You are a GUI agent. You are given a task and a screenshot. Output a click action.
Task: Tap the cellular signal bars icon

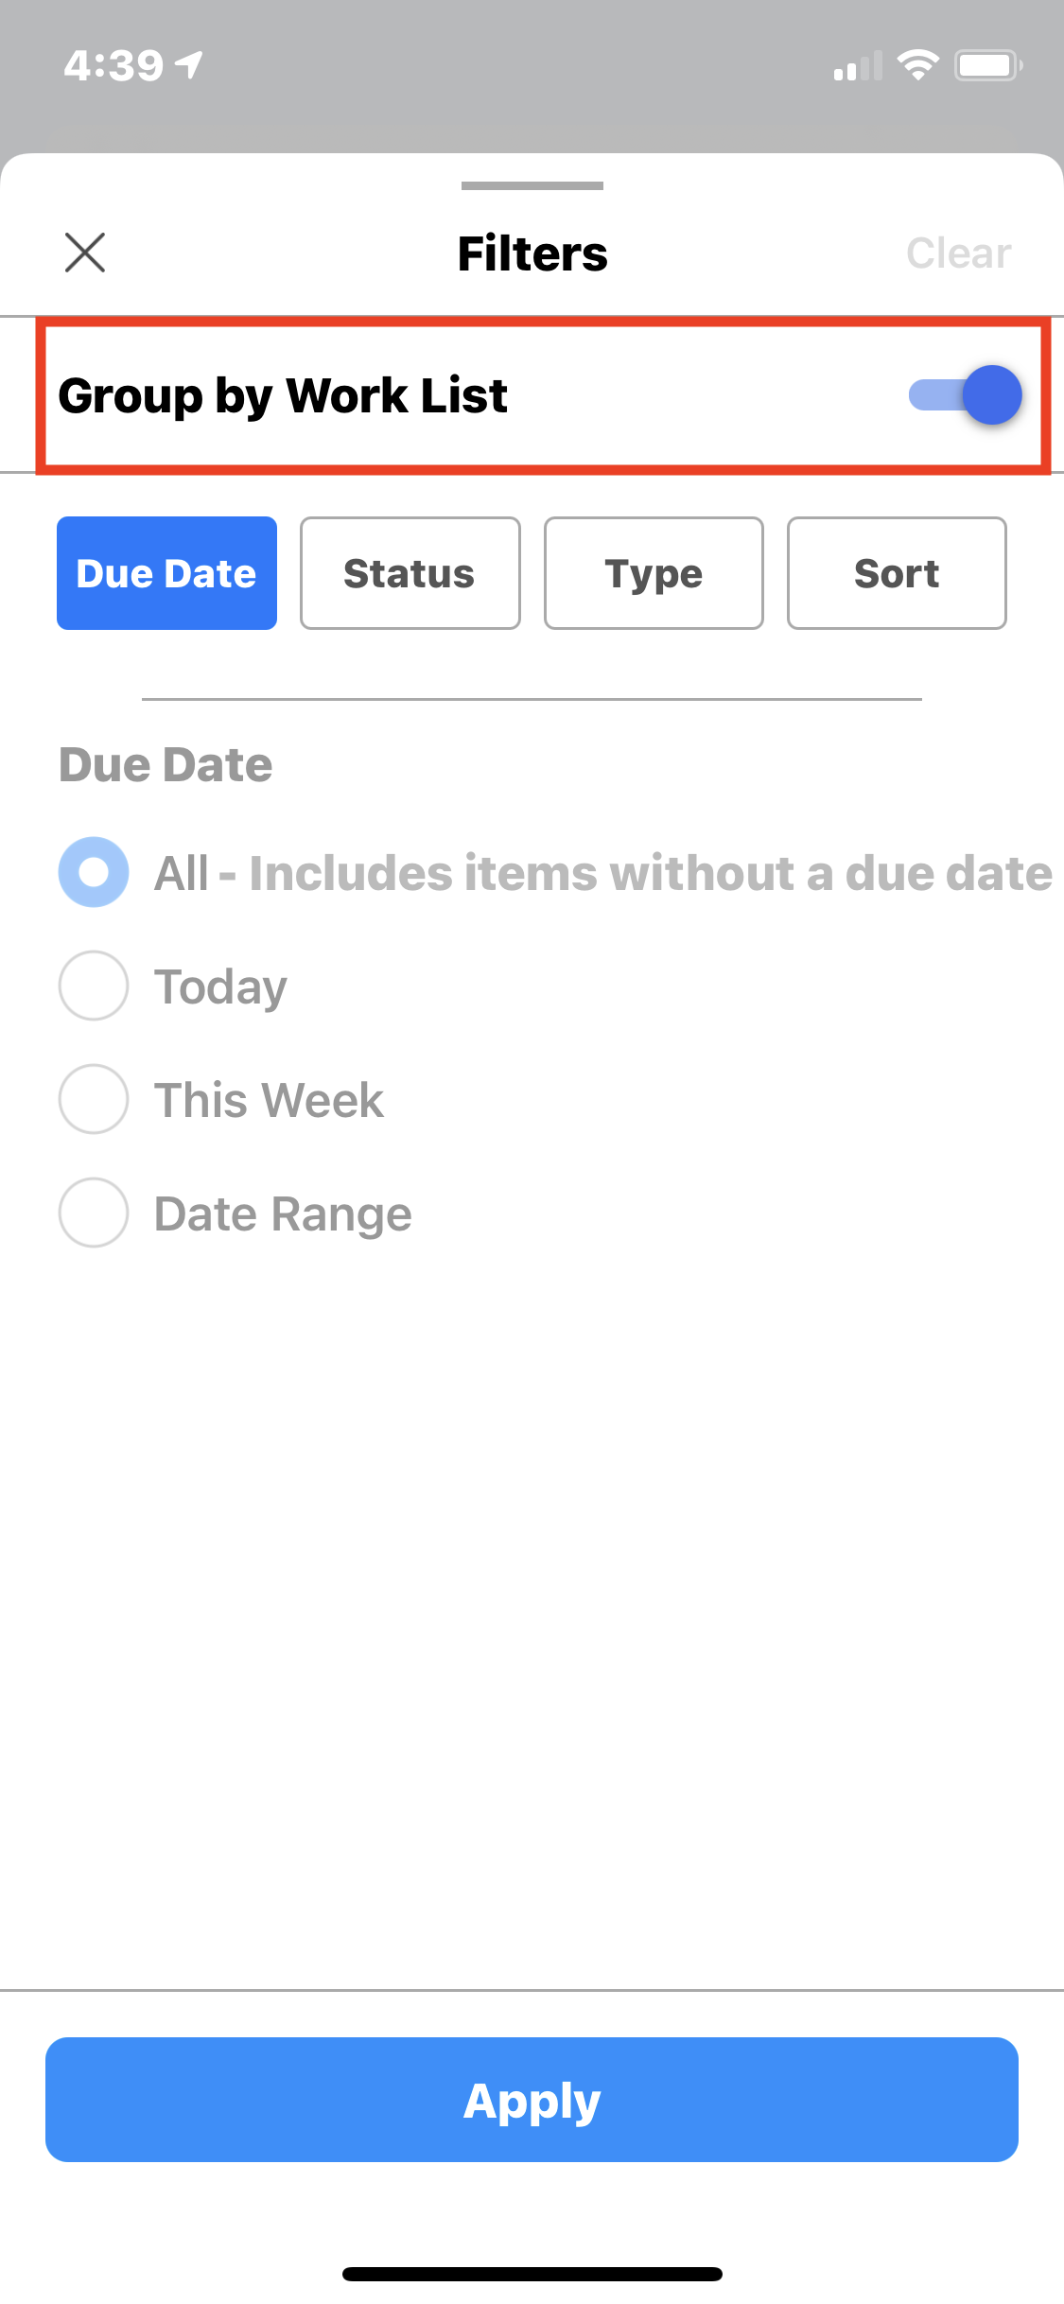coord(857,66)
